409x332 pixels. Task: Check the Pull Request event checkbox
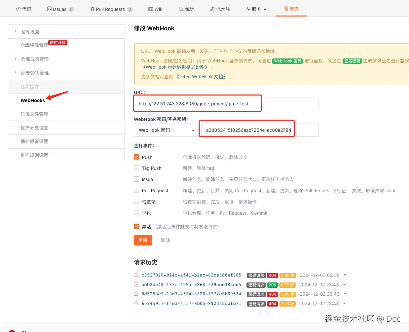[x=136, y=190]
